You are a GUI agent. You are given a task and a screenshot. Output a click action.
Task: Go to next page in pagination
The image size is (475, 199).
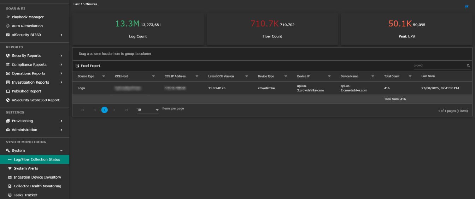click(114, 110)
